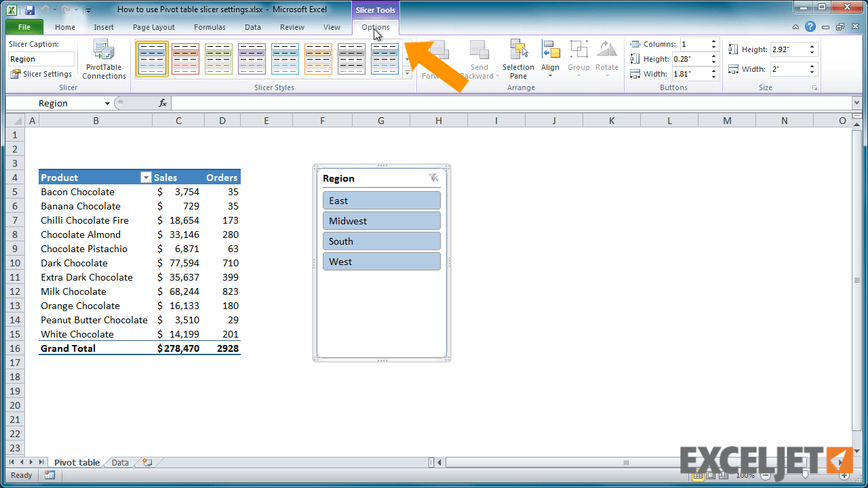Expand the Slicer Styles gallery
Image resolution: width=868 pixels, height=488 pixels.
(407, 73)
